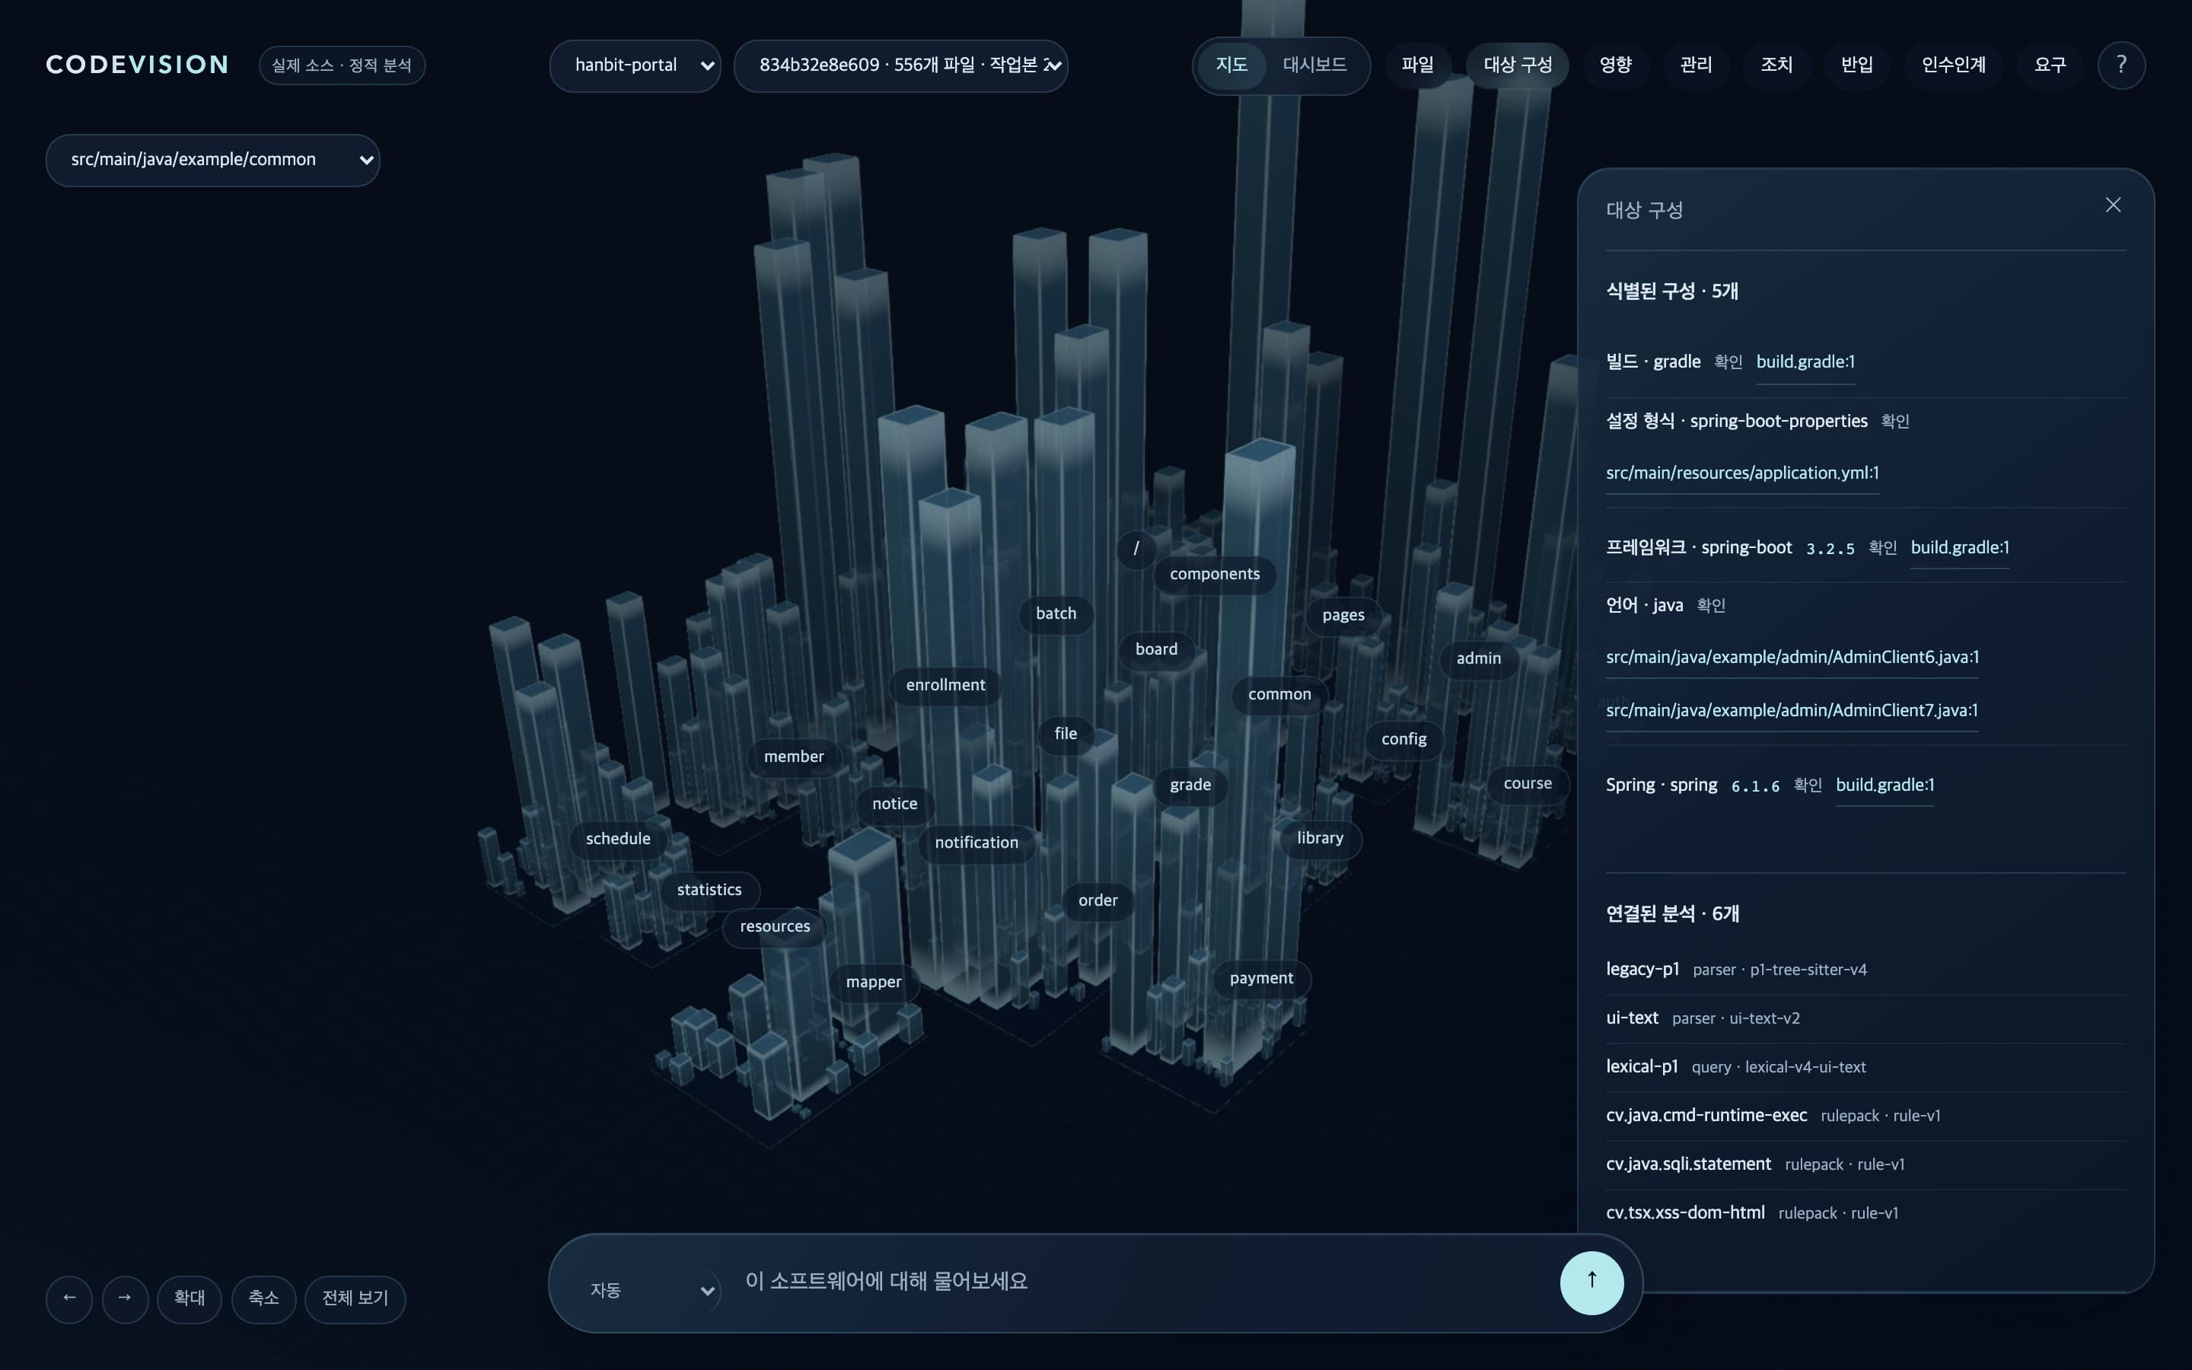Open the 반입 tab
This screenshot has width=2192, height=1370.
(x=1857, y=65)
